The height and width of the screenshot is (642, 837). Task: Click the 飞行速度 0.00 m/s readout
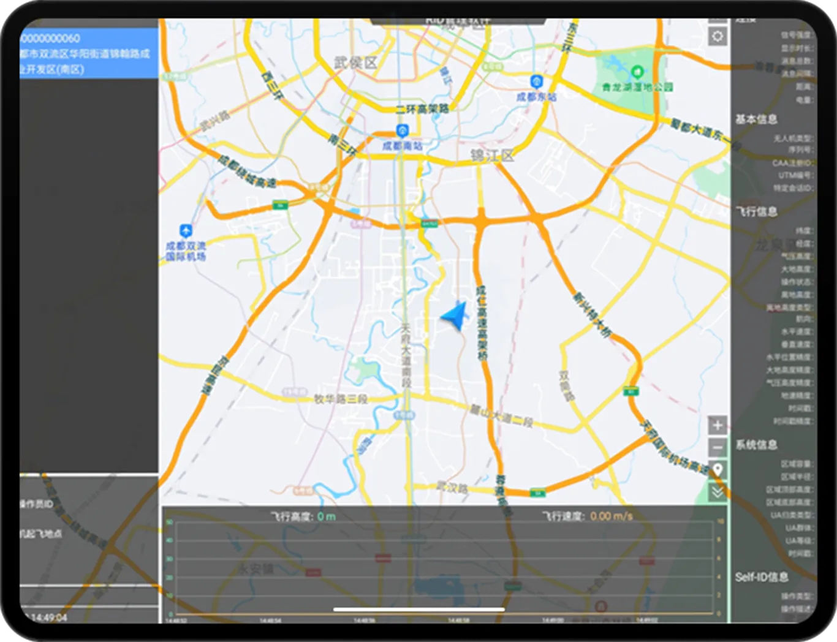coord(587,516)
